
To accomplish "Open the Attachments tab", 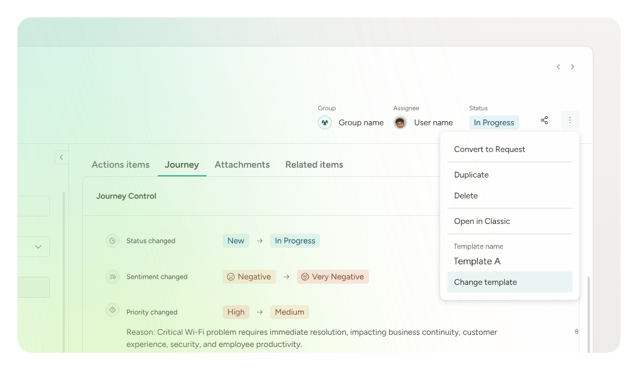I will click(x=242, y=165).
